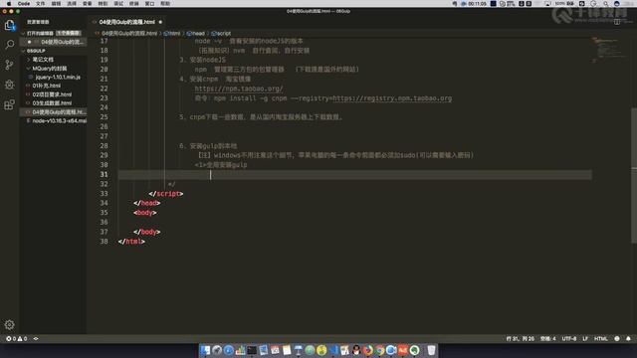Image resolution: width=637 pixels, height=358 pixels.
Task: Open Finder from the Dock
Action: [x=206, y=350]
